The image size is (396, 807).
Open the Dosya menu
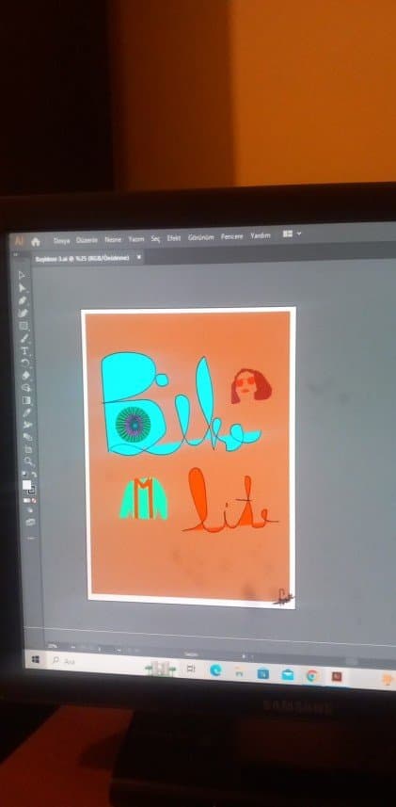pyautogui.click(x=61, y=240)
